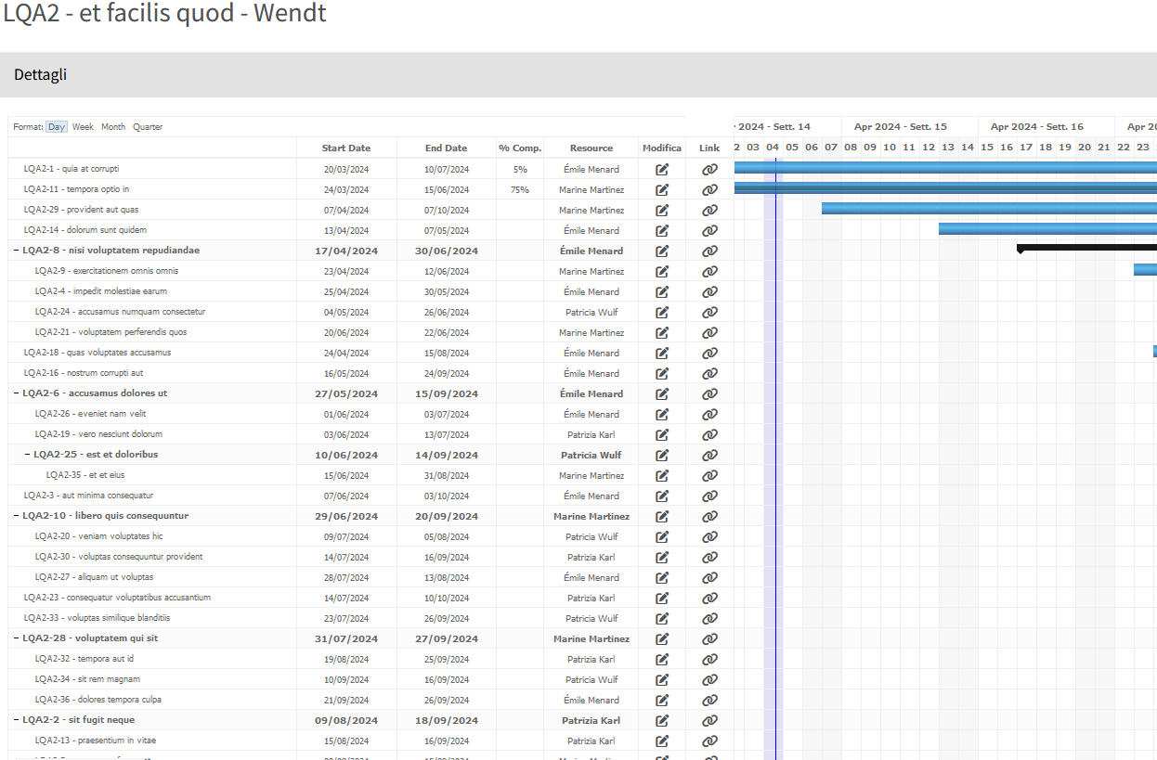This screenshot has height=760, width=1157.
Task: Switch Gantt format to Quarter
Action: 148,127
